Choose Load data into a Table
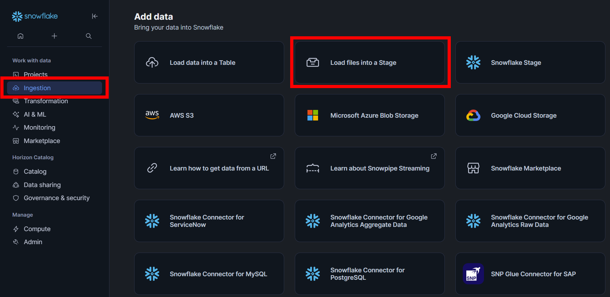The image size is (610, 297). coord(209,63)
